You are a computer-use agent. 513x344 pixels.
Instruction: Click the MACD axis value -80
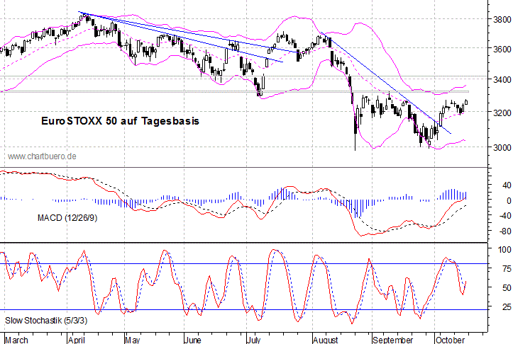coord(504,231)
